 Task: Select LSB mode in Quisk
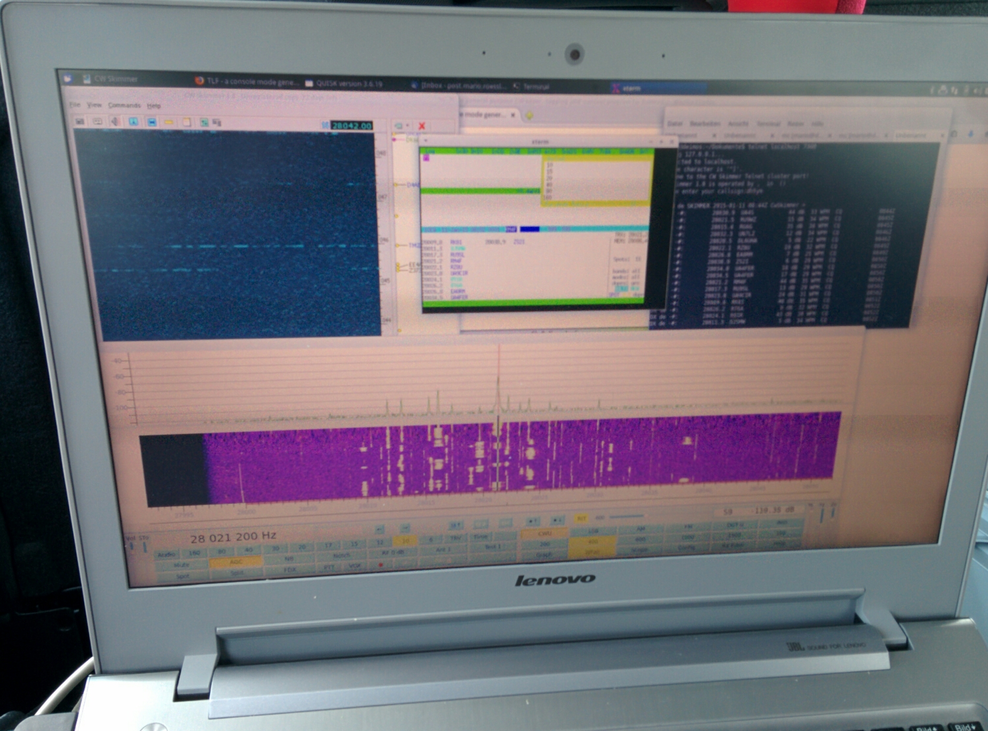[x=593, y=531]
